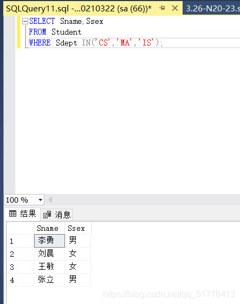This screenshot has width=240, height=304.
Task: Select the Ssex cell for 张立
Action: (x=77, y=280)
